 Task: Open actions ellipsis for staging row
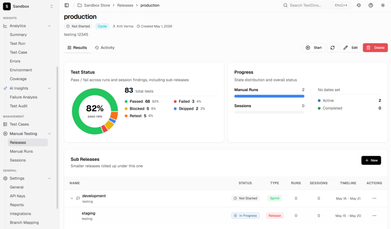[x=374, y=216]
